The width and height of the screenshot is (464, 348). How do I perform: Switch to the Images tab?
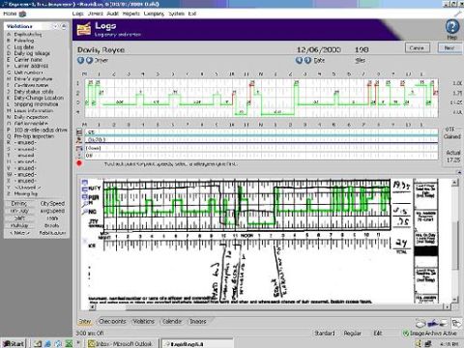(x=198, y=322)
